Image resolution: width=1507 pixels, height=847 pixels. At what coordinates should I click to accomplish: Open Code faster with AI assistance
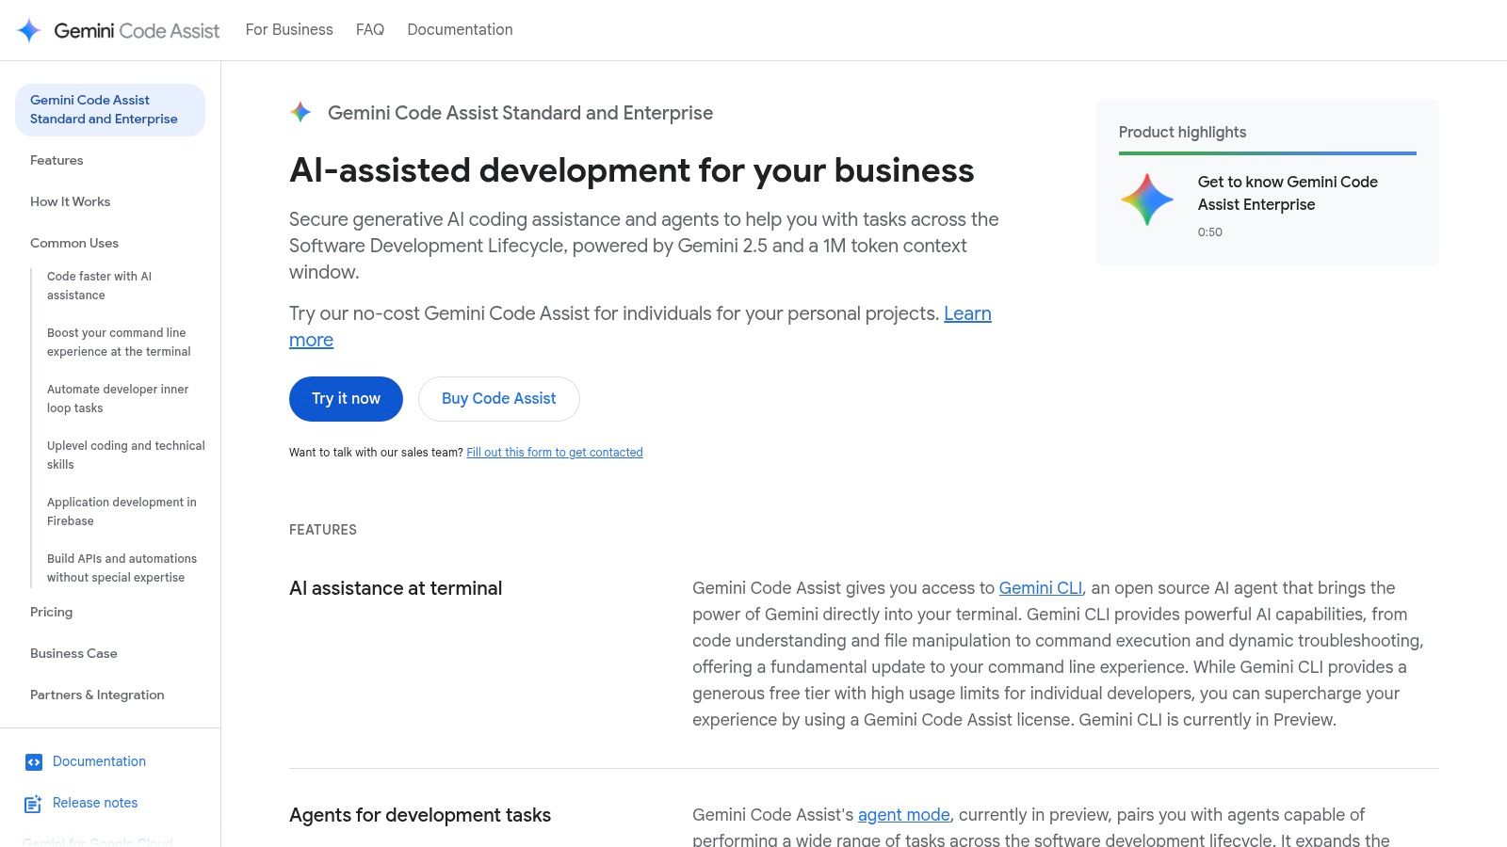[99, 285]
